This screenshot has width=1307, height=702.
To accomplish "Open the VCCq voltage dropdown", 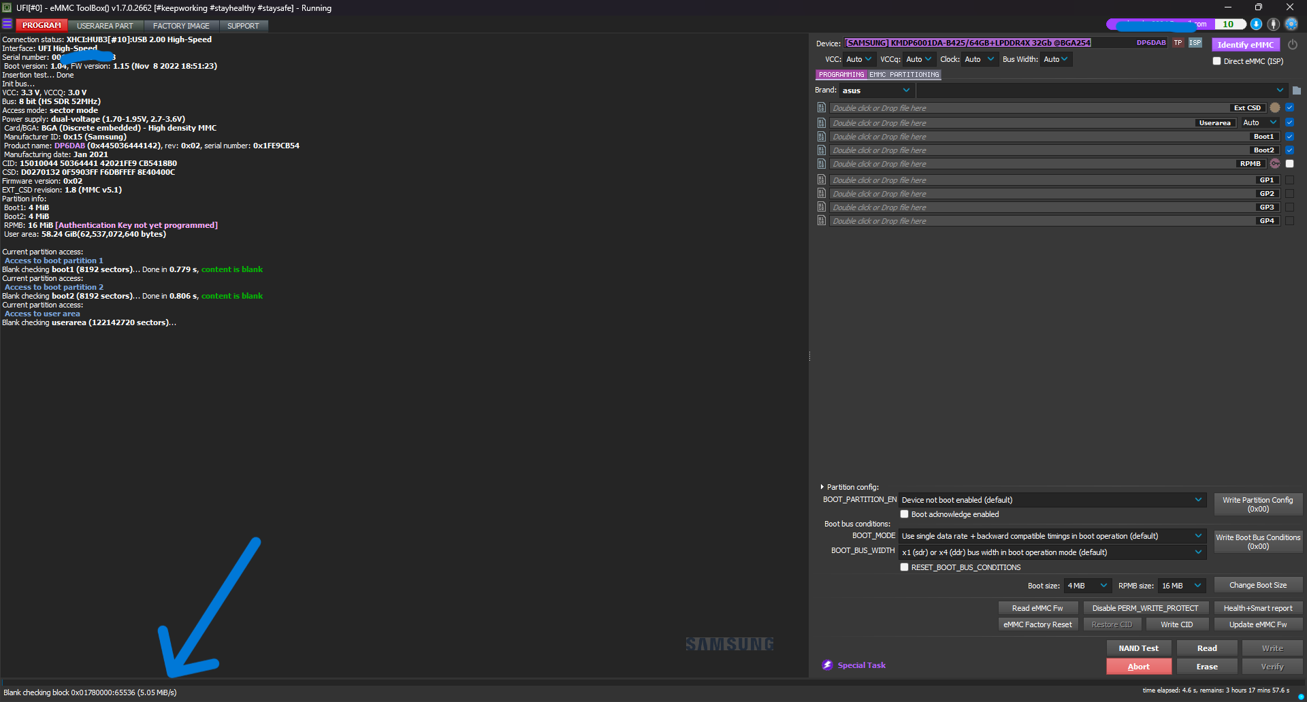I will coord(918,59).
